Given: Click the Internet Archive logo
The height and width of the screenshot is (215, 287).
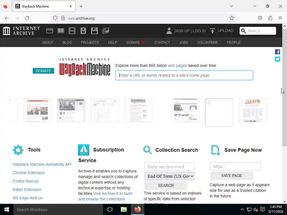Looking at the screenshot, I should point(21,31).
